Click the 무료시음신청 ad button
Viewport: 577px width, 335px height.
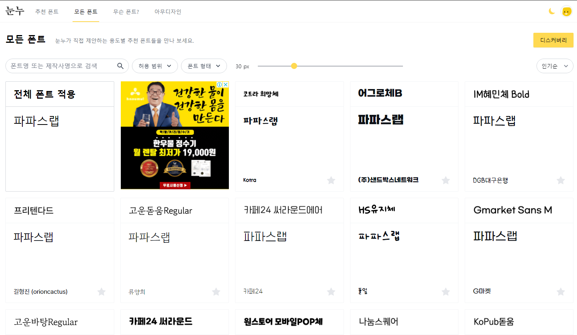coord(175,185)
